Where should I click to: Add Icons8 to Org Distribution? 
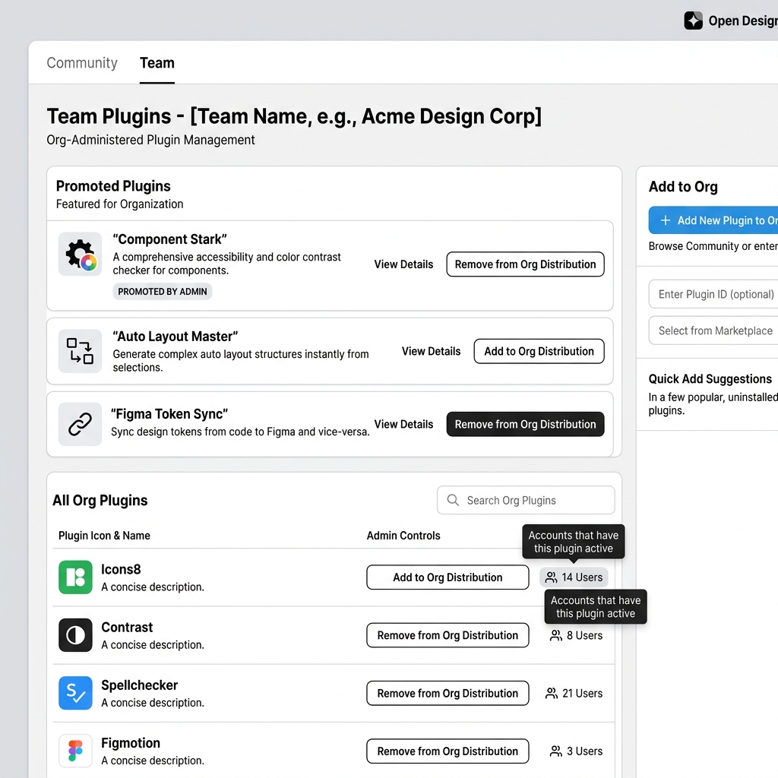click(448, 577)
